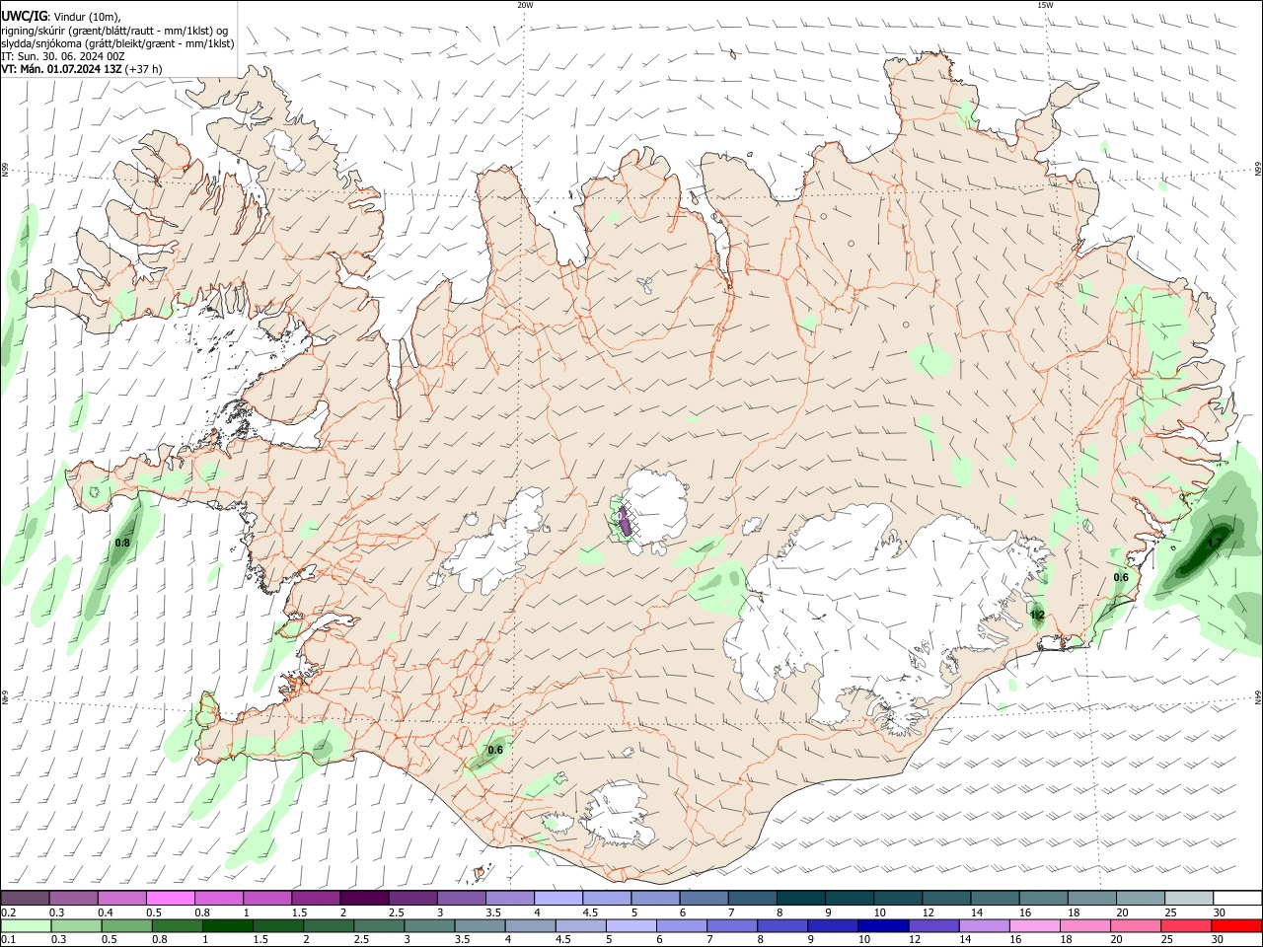Click the '30' label at the end of rain legend
This screenshot has width=1263, height=947.
click(1220, 940)
